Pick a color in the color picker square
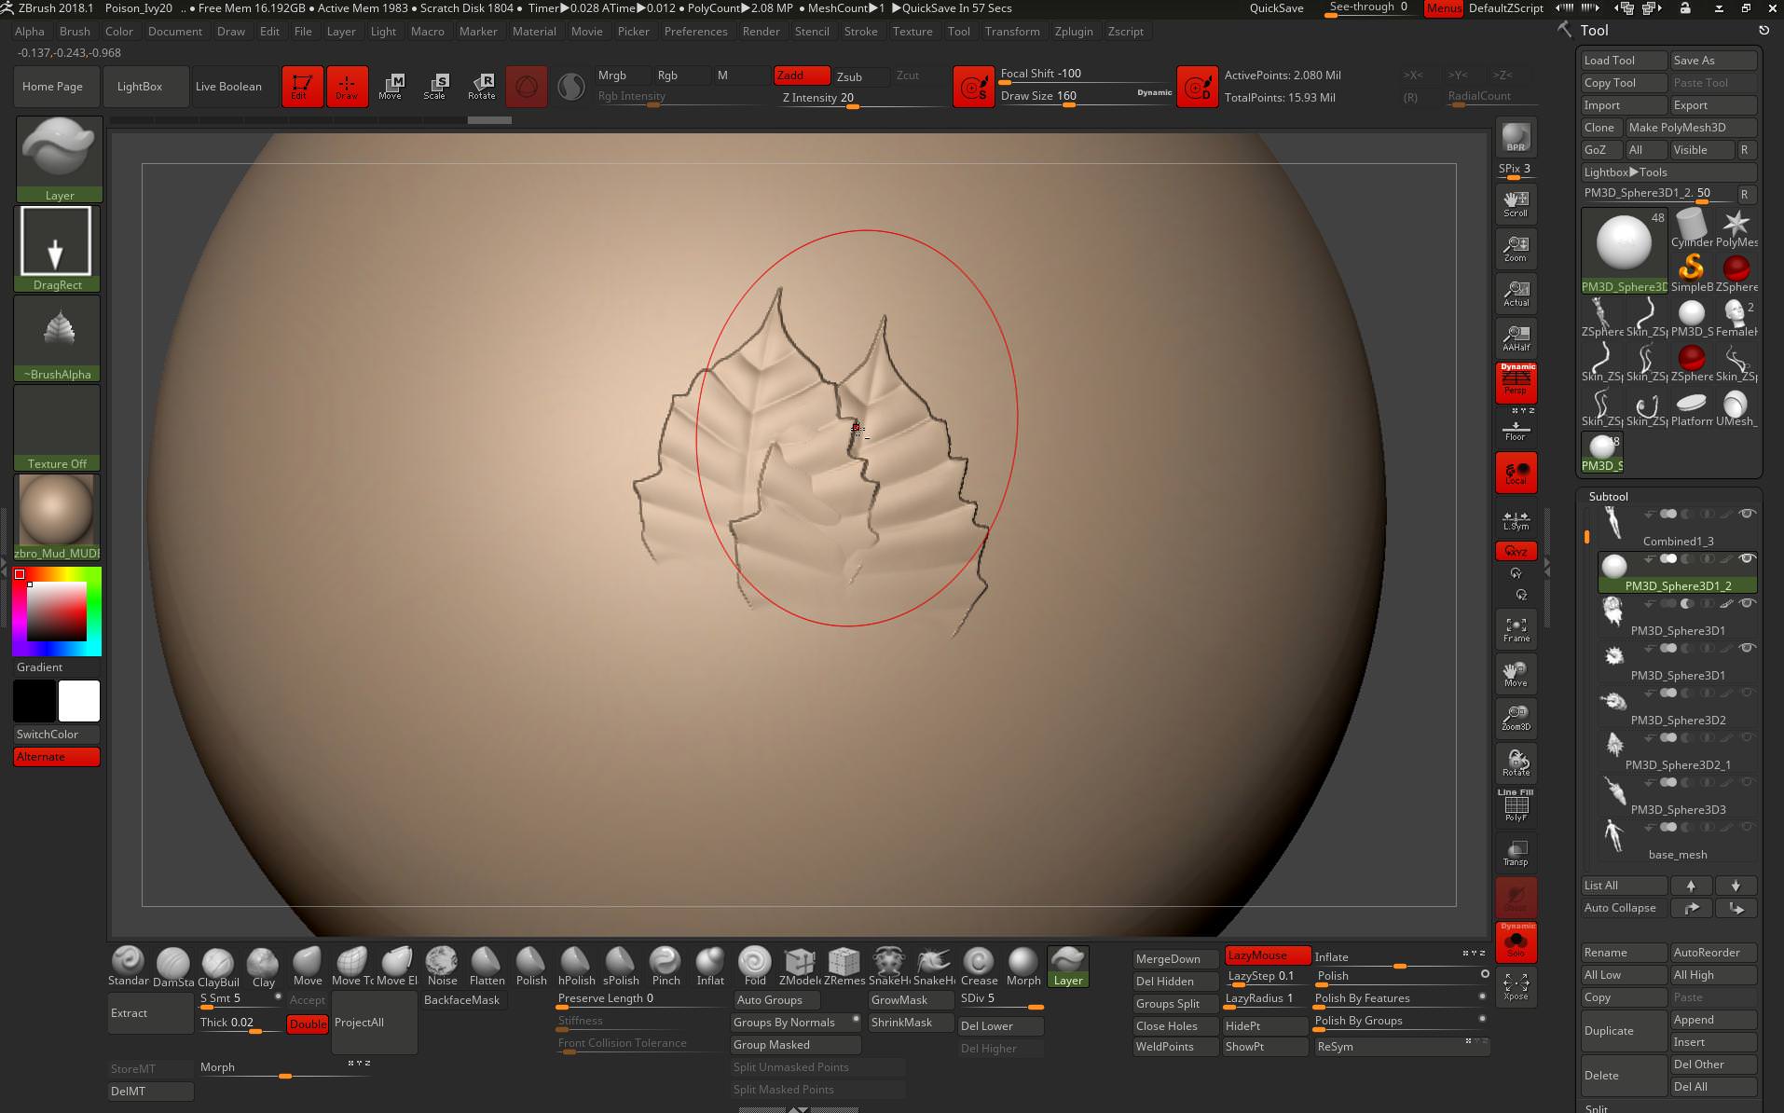The height and width of the screenshot is (1113, 1784). (56, 611)
